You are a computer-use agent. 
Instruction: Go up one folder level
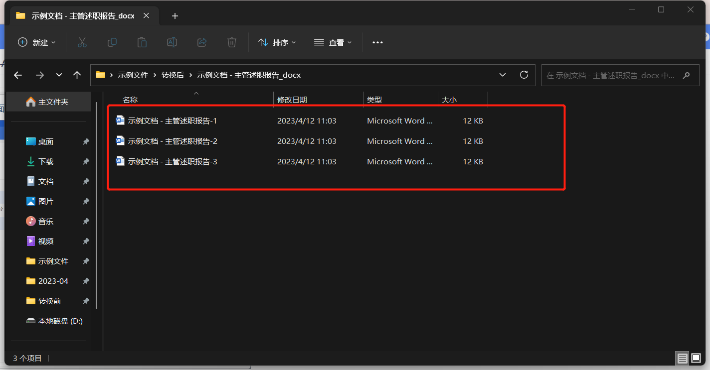coord(77,75)
